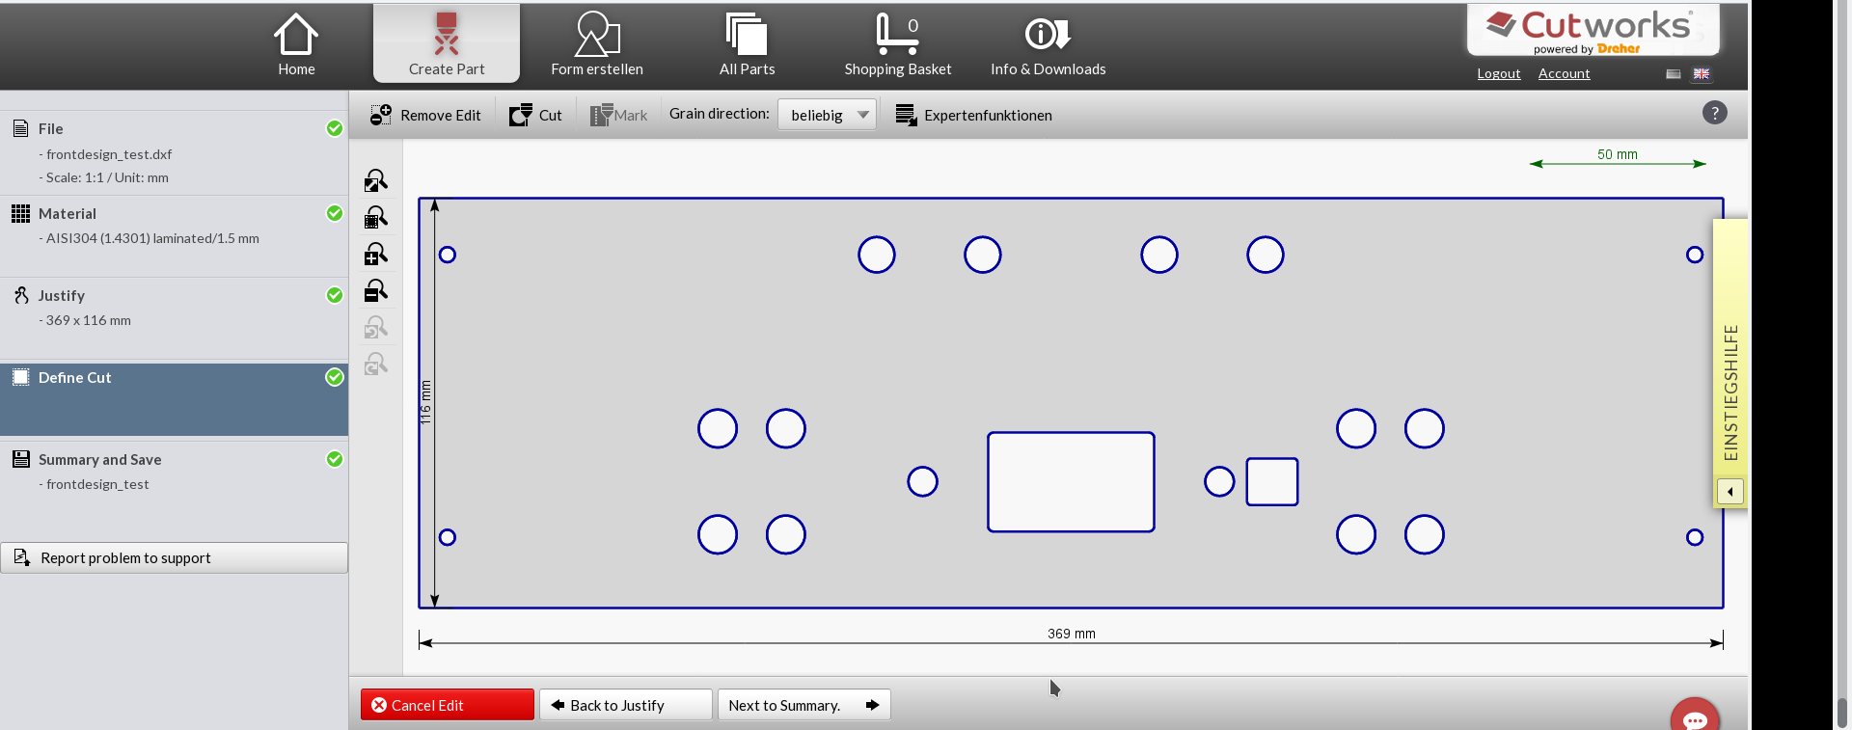The height and width of the screenshot is (730, 1852).
Task: Zoom to fit the drawing
Action: pos(375,180)
